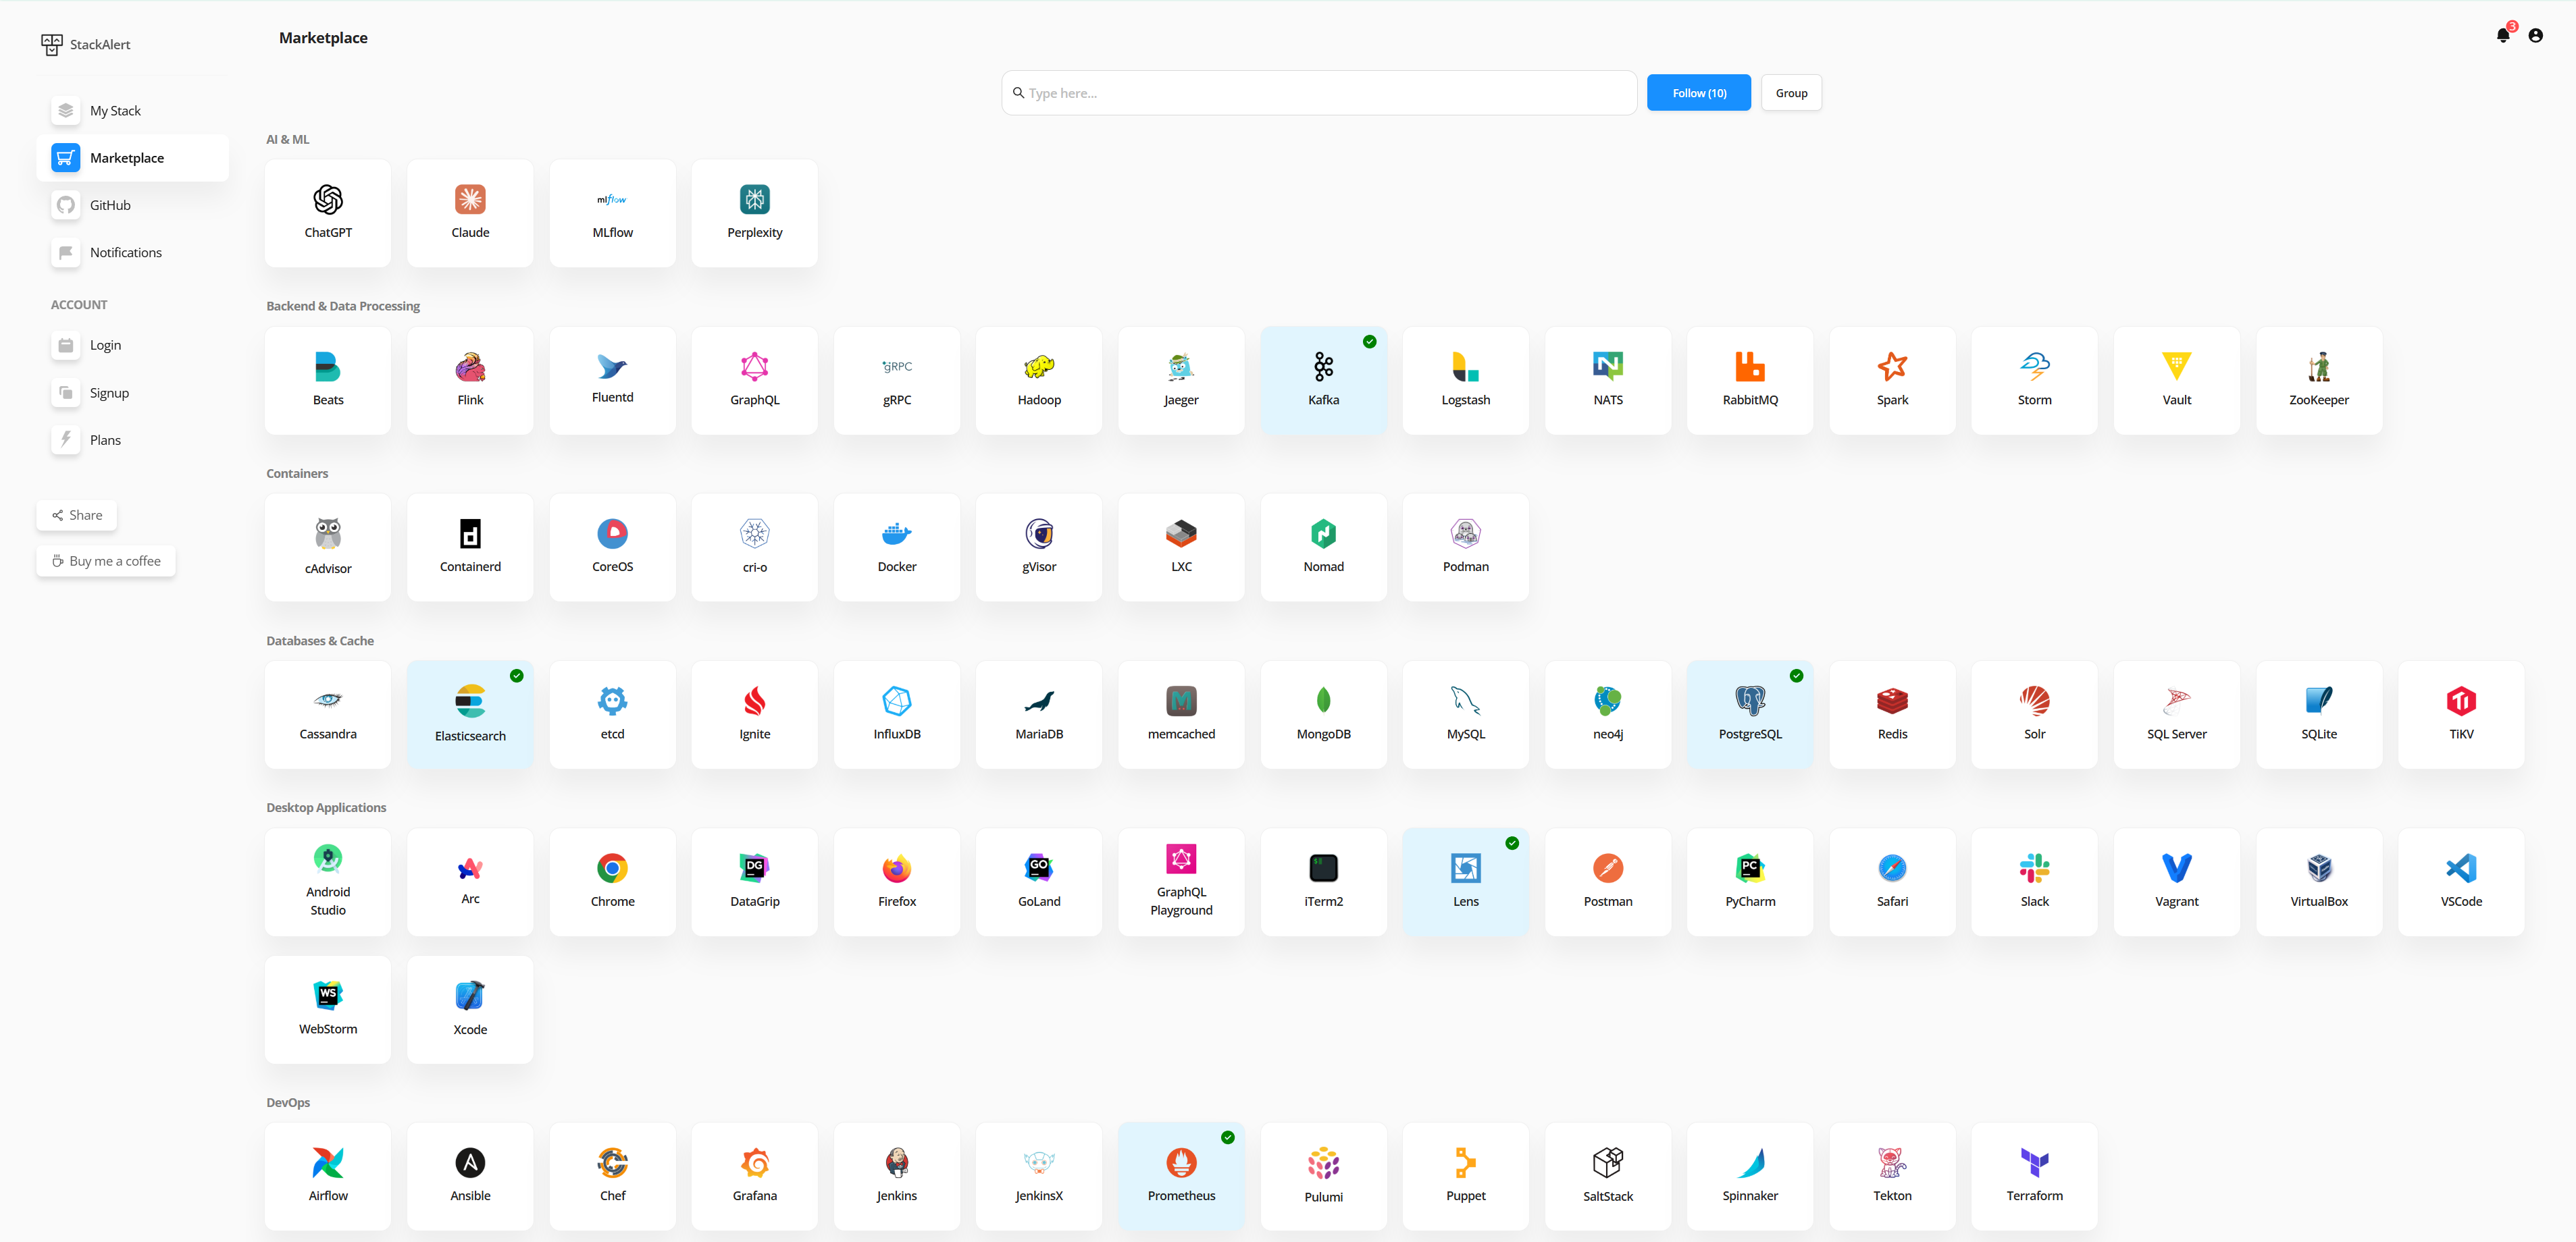Click the Follow (10) button
Image resolution: width=2576 pixels, height=1242 pixels.
[1698, 93]
